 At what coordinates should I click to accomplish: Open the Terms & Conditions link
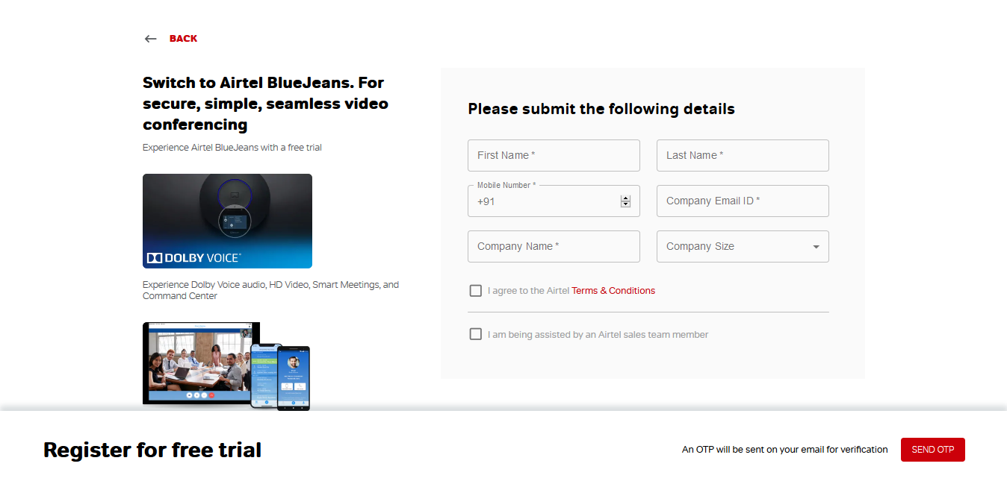613,291
